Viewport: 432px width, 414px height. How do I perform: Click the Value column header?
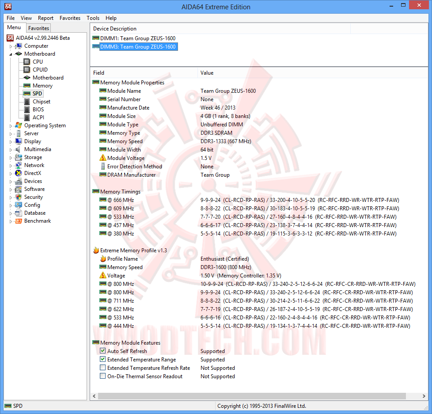(x=313, y=73)
